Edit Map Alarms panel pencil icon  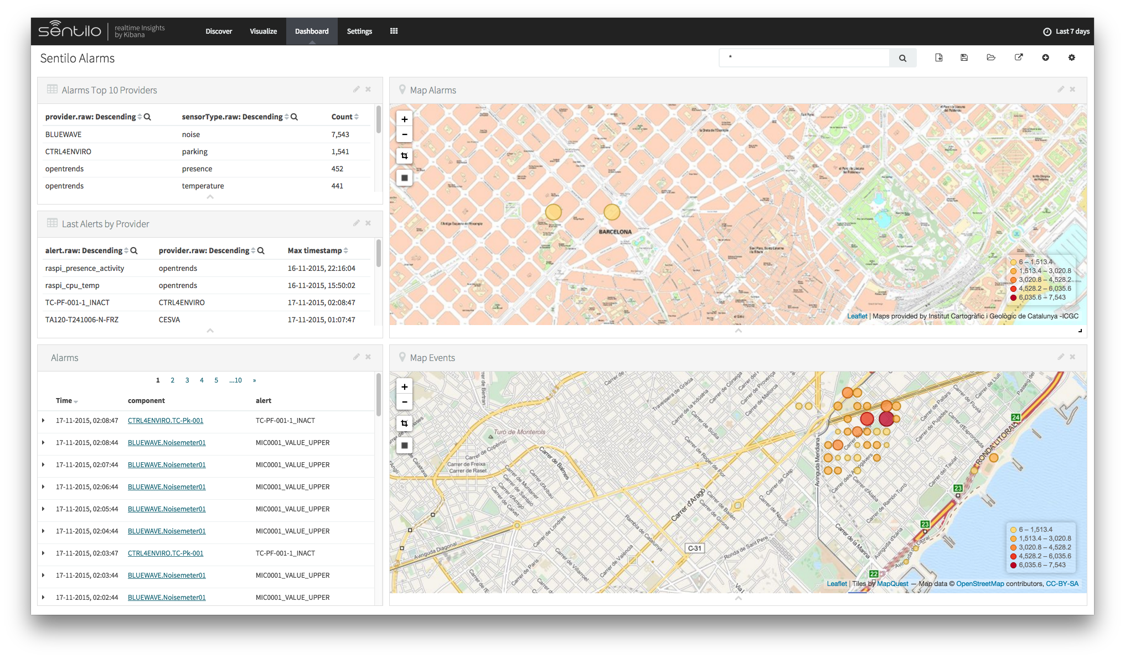[1060, 89]
